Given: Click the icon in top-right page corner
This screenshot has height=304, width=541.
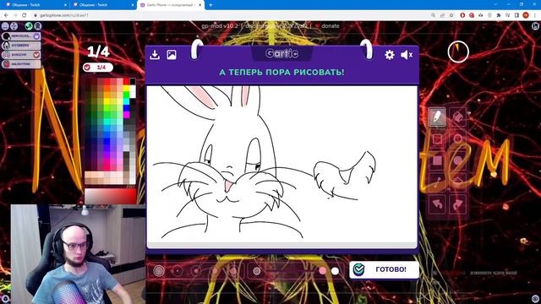Looking at the screenshot, I should (x=535, y=26).
